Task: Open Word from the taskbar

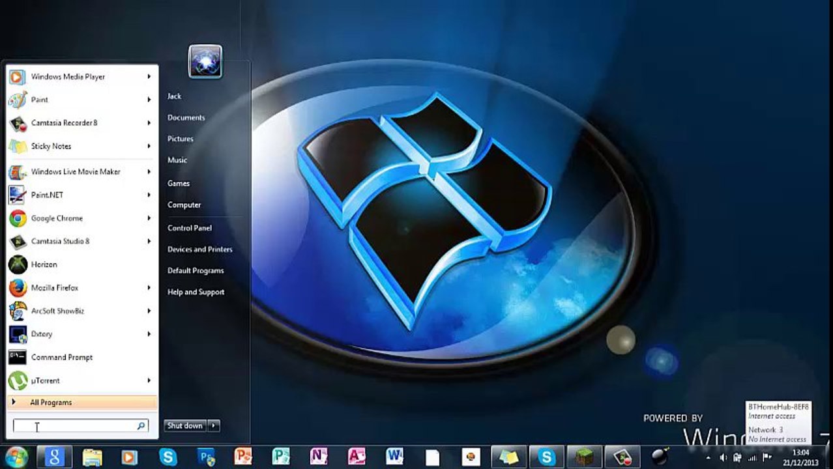Action: [394, 457]
